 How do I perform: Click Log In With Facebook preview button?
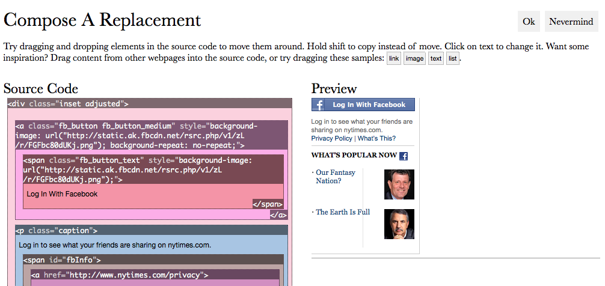point(363,105)
